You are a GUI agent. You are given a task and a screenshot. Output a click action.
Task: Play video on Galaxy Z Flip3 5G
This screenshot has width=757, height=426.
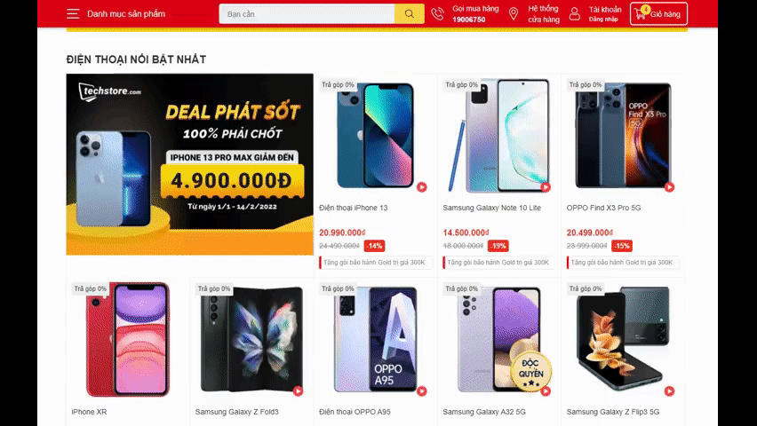point(669,391)
